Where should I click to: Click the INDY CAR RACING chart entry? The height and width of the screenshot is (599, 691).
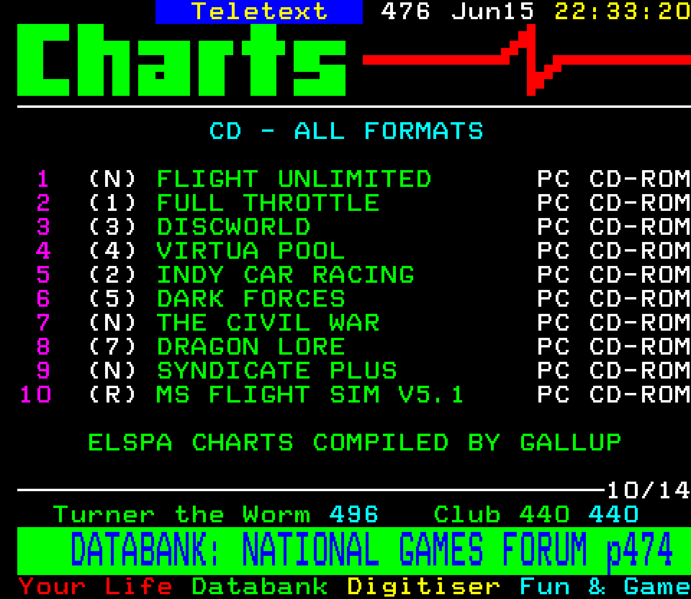pyautogui.click(x=285, y=275)
